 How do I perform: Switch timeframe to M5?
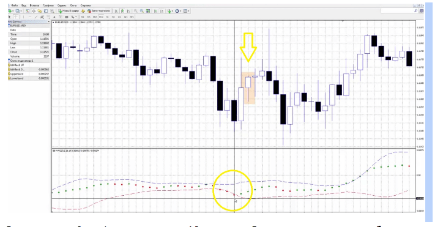[89, 17]
